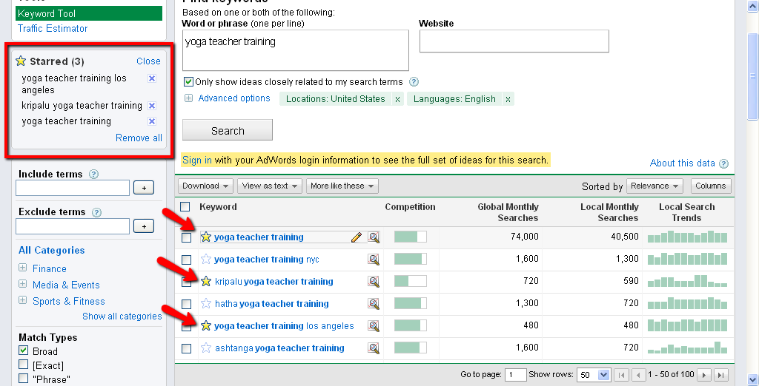Enable the [Exact] match type

tap(24, 365)
